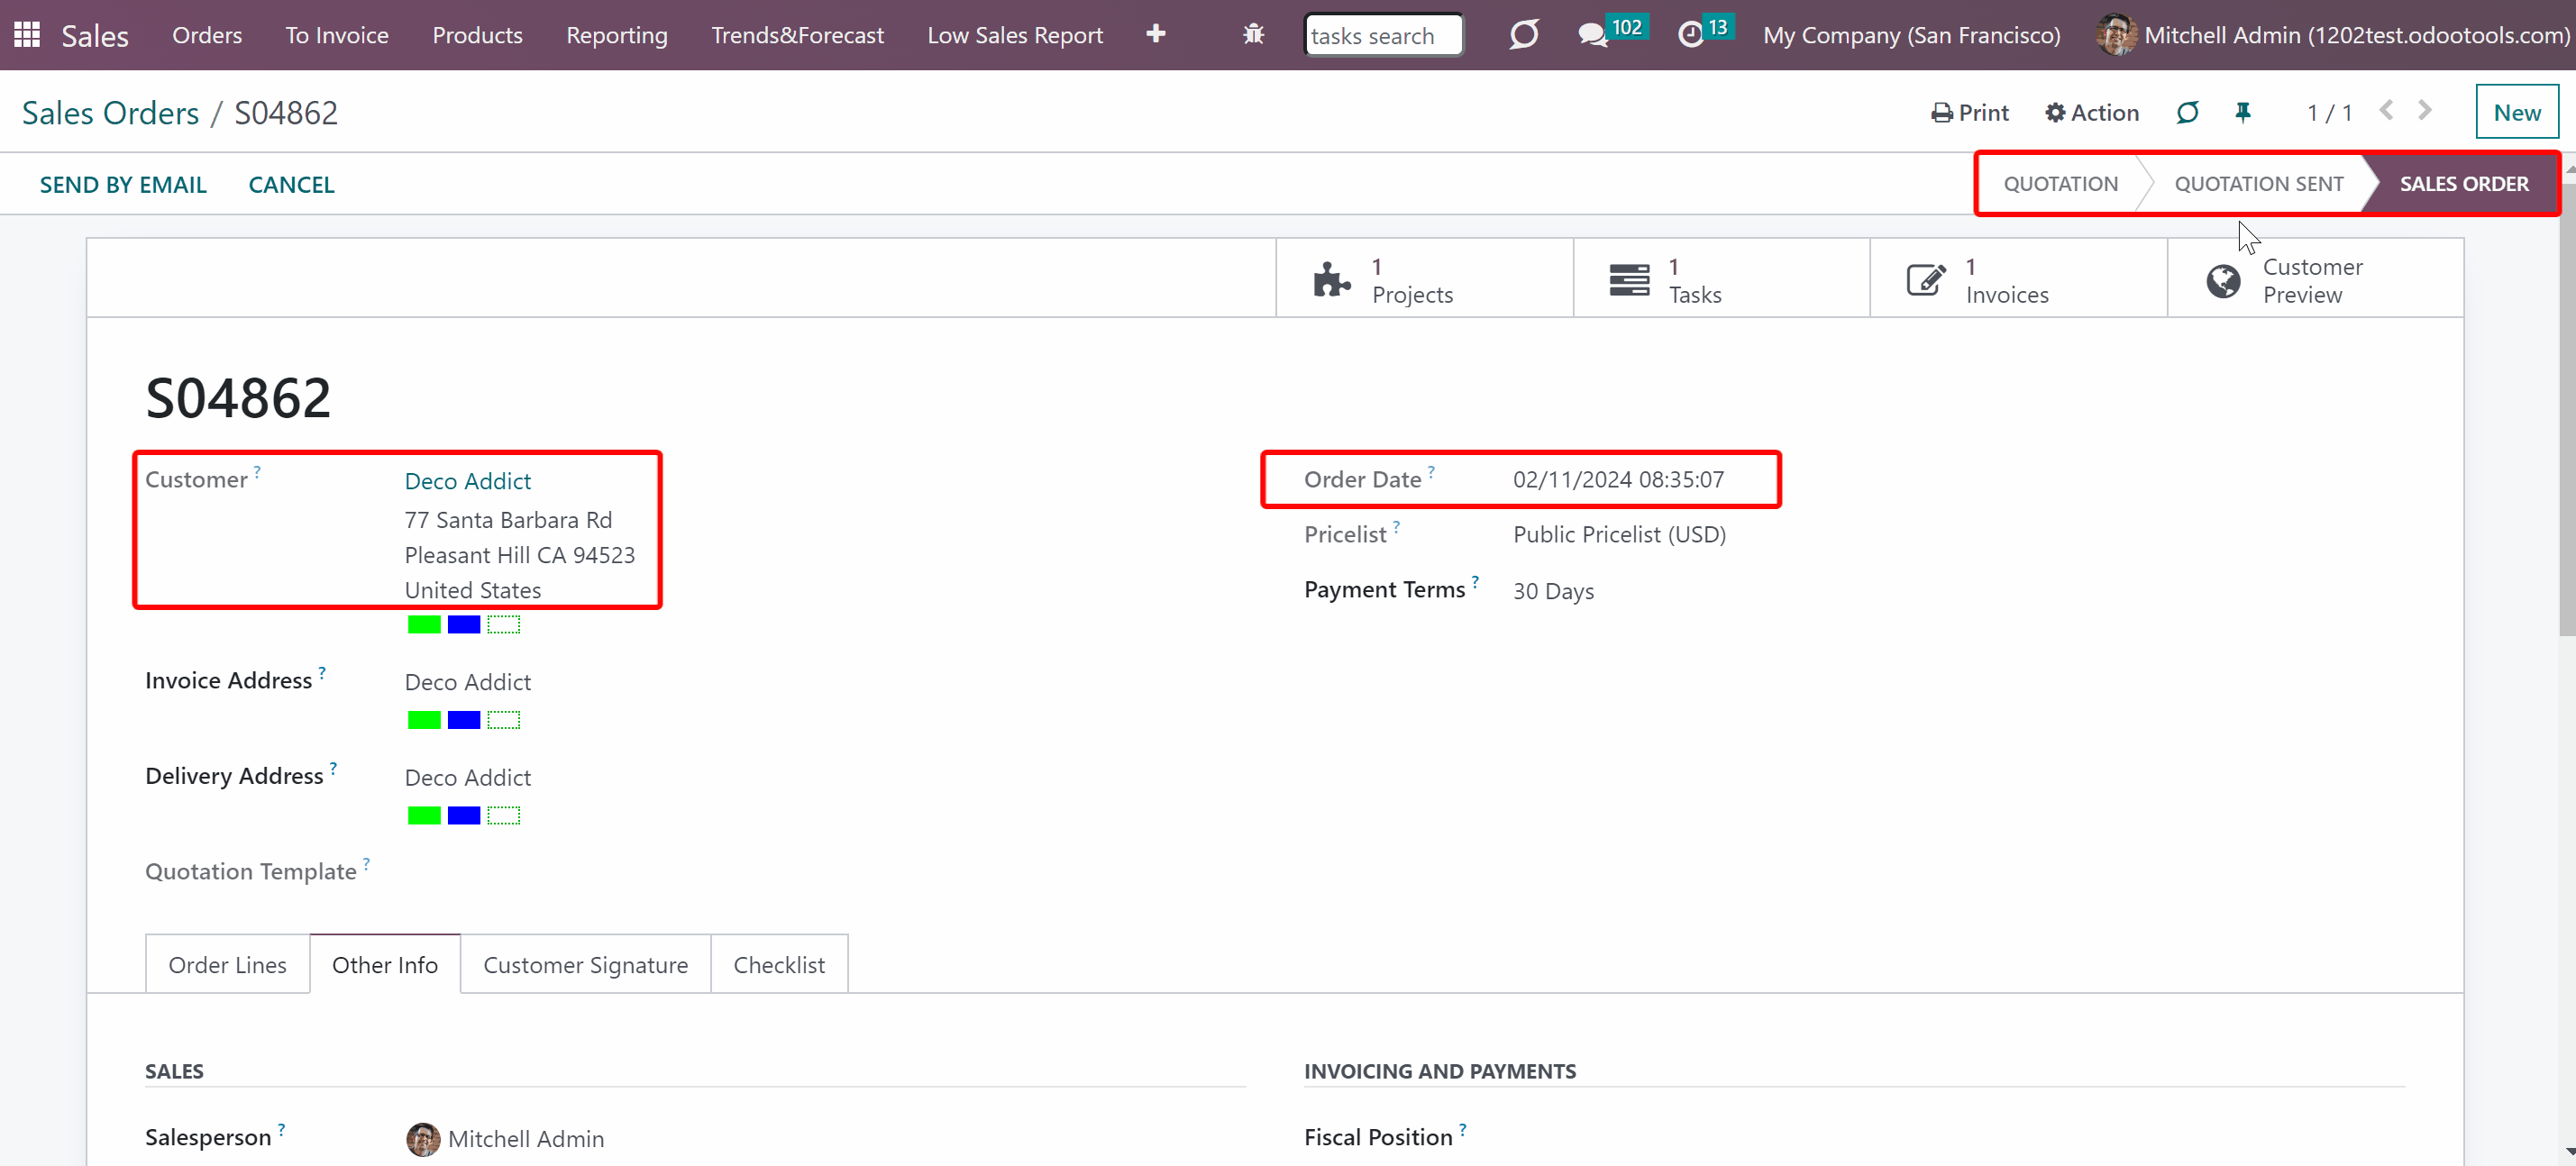
Task: Open the apps grid menu icon
Action: (27, 35)
